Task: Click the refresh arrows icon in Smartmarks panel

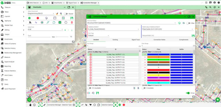Action: point(46,18)
